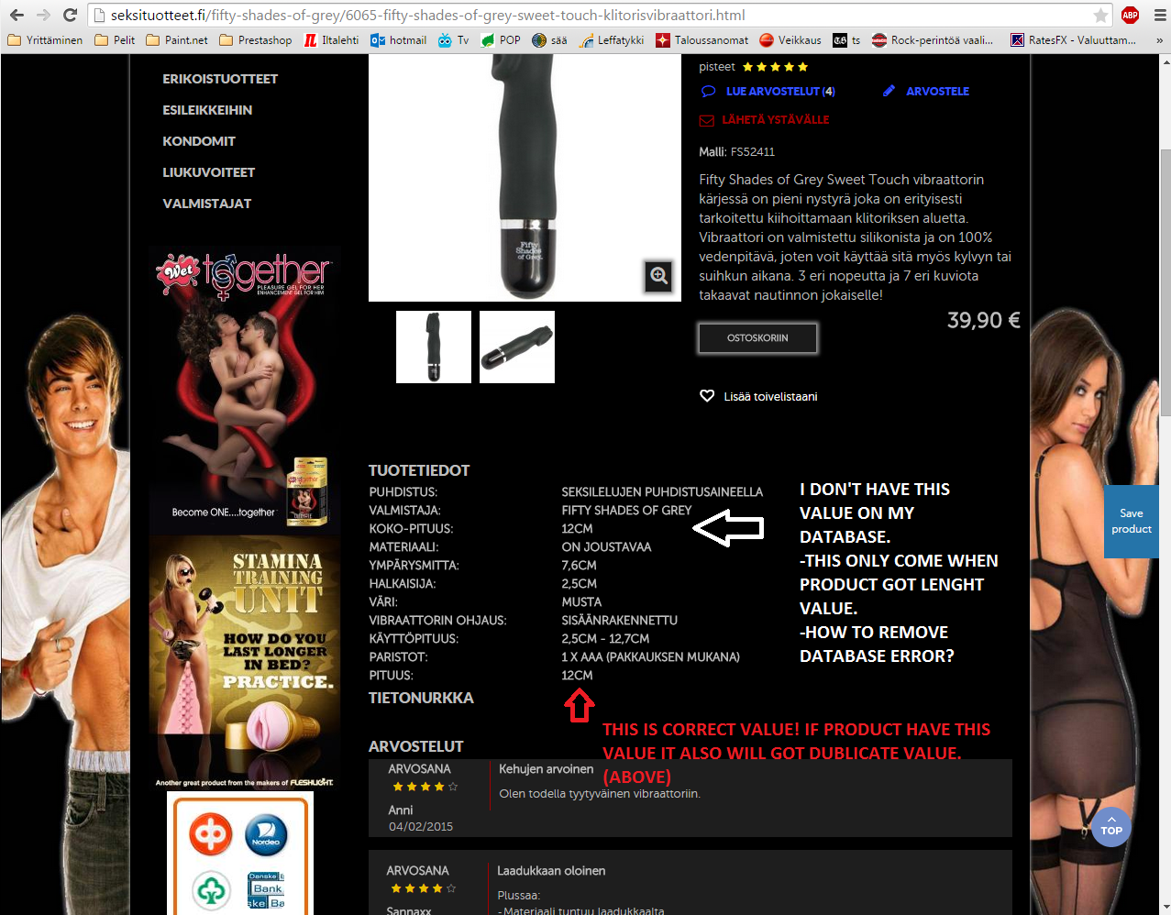Open the sää bookmark
The height and width of the screenshot is (915, 1171).
[x=549, y=40]
